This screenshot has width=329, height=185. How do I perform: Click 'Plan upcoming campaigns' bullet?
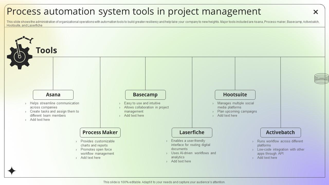point(237,112)
